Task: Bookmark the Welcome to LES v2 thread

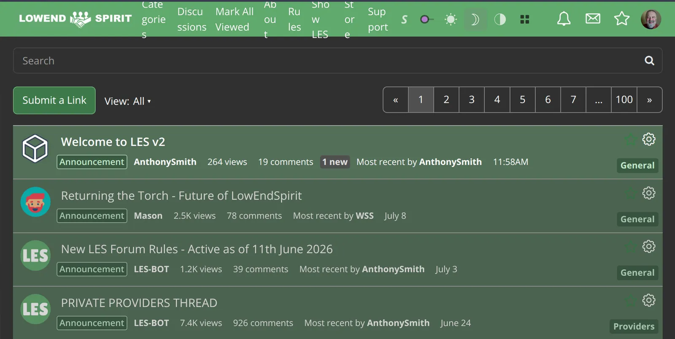Action: (630, 140)
